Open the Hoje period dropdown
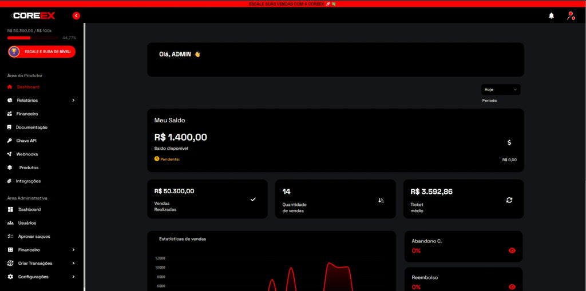Screen dimensions: 586x291 coord(501,90)
